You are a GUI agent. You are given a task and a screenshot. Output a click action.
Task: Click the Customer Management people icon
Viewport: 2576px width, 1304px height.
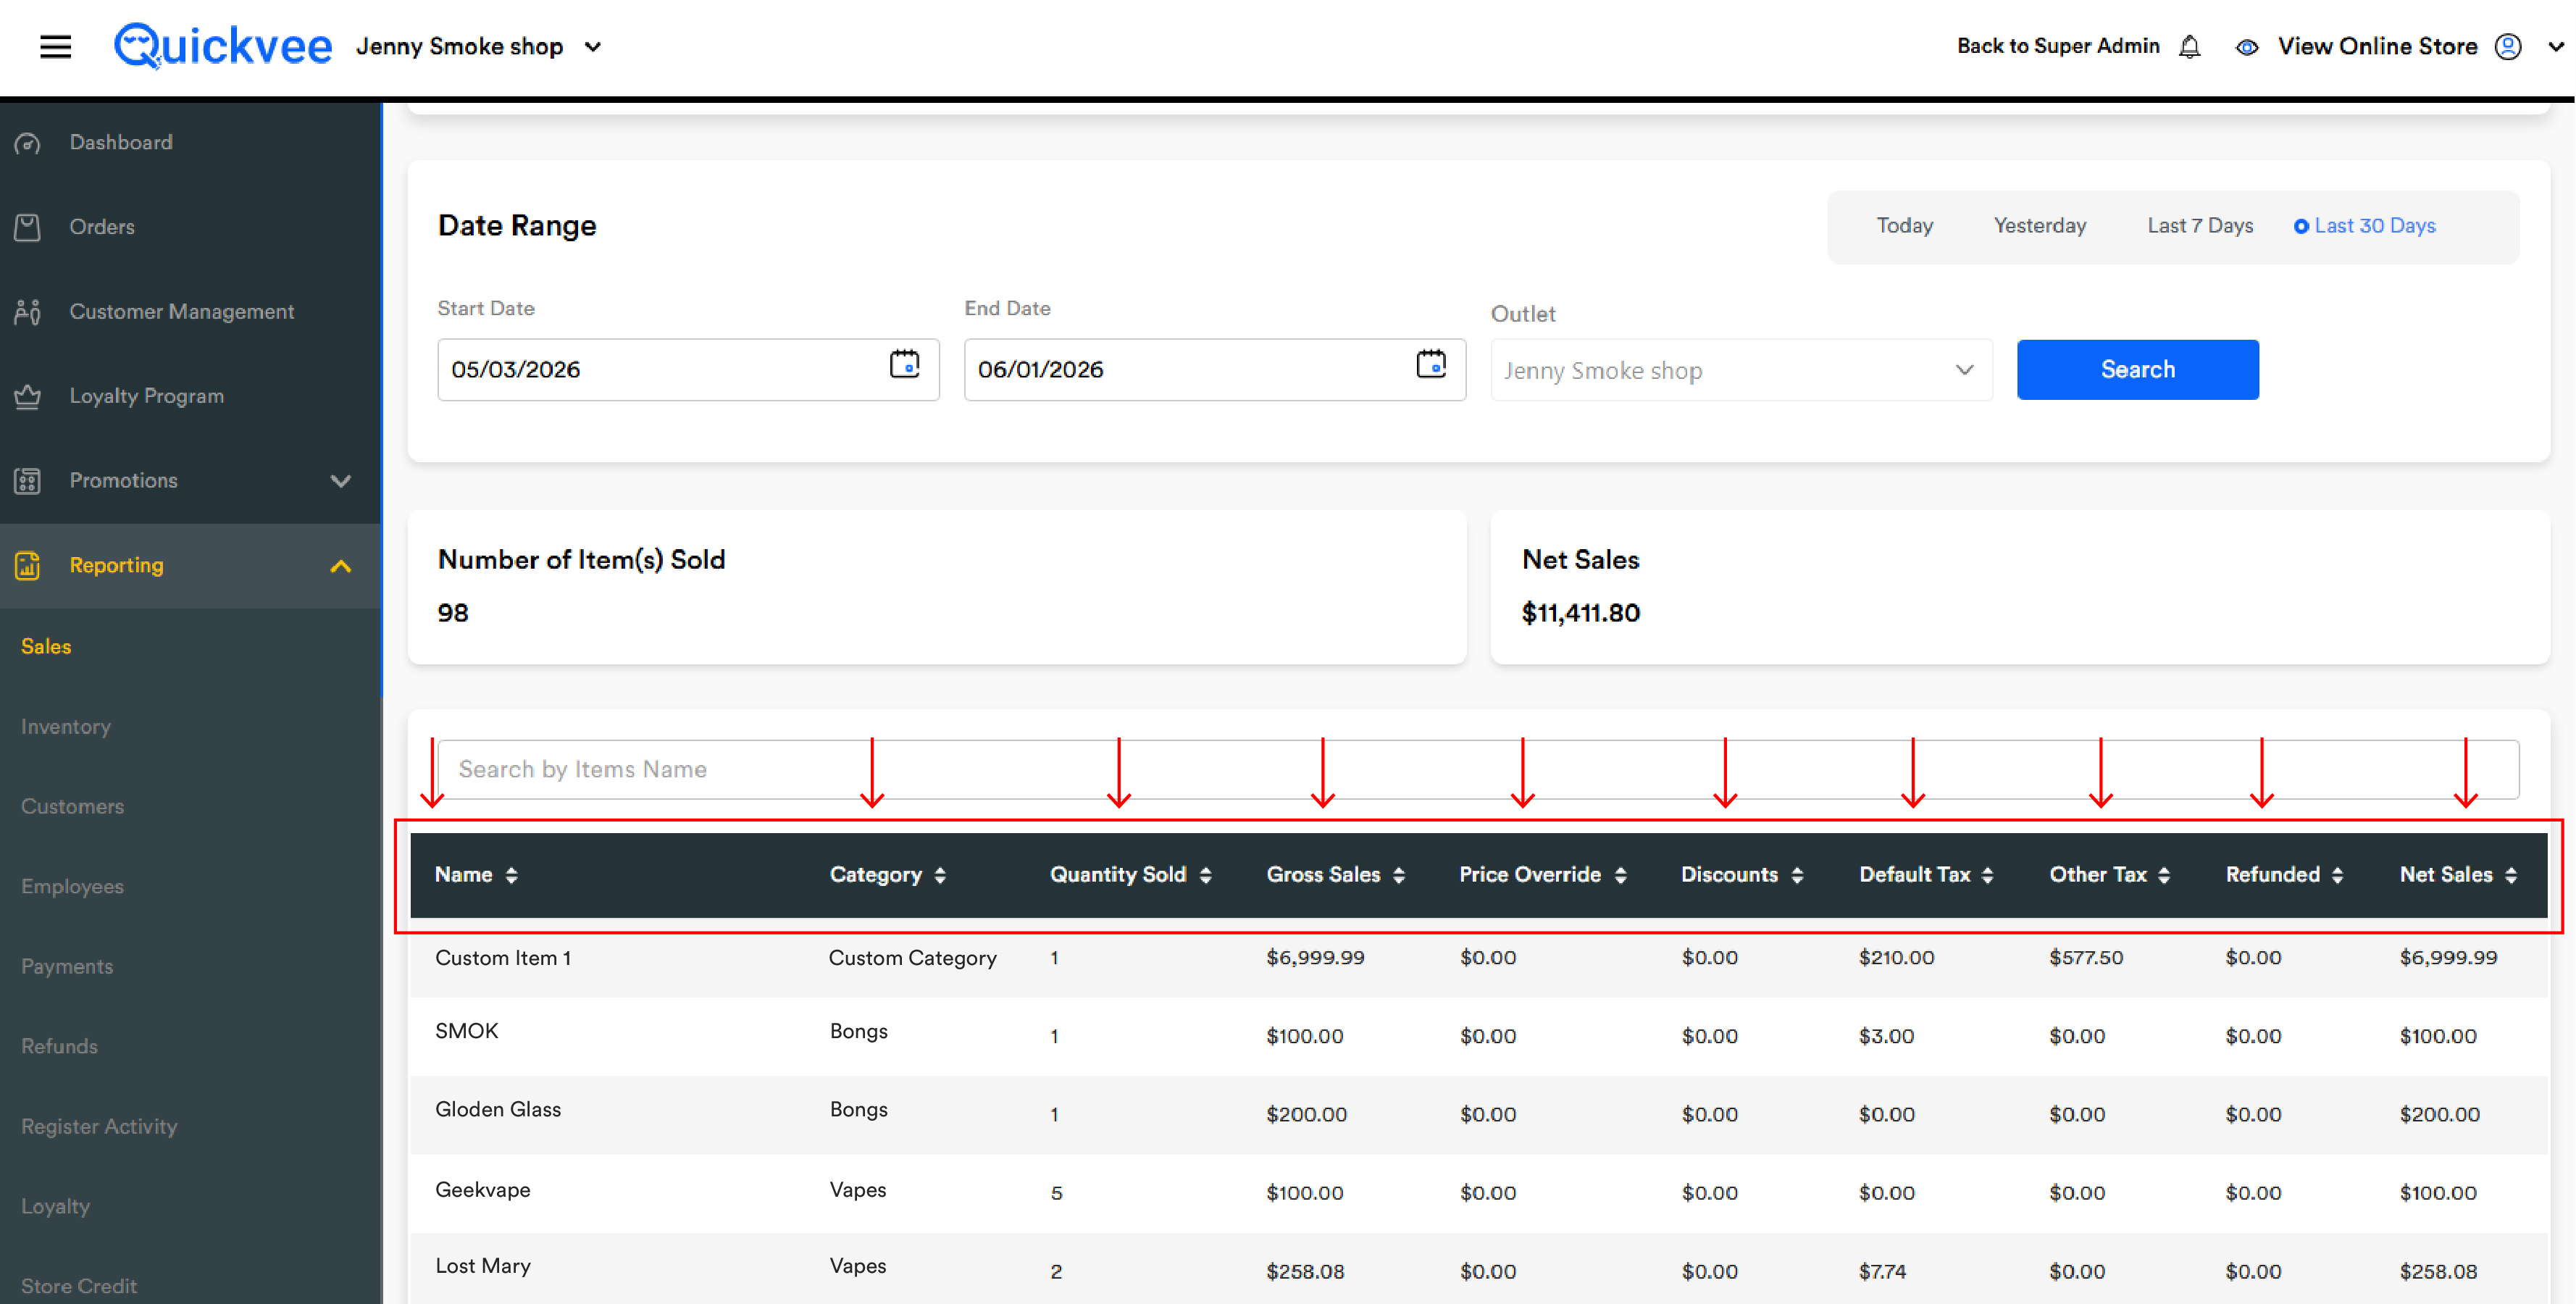(28, 312)
